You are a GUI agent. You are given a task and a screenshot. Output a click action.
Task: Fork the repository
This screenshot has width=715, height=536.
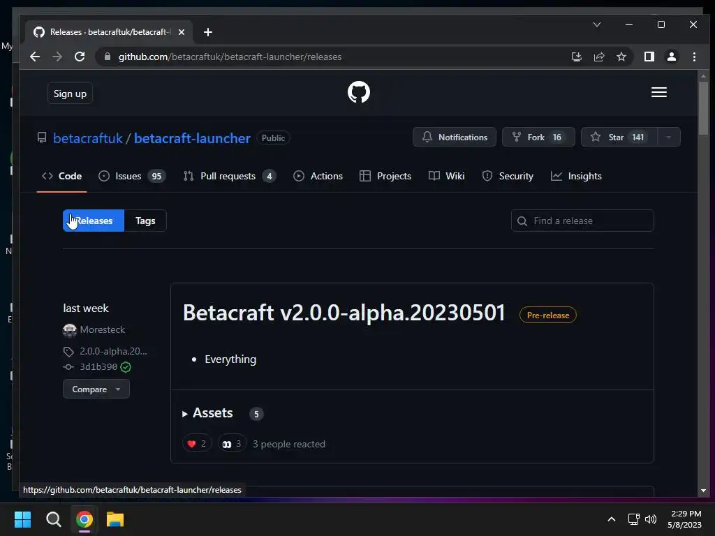[538, 137]
